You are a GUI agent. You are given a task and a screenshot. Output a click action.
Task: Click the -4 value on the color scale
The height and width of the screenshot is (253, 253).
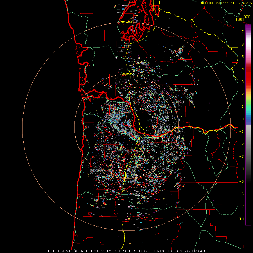(241, 169)
